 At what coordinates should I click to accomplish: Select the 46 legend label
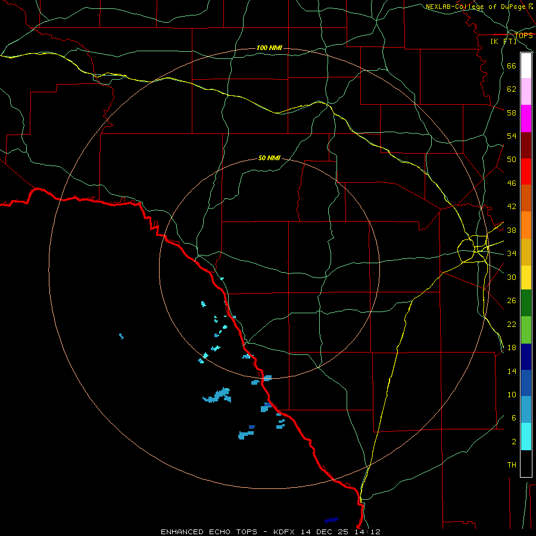(512, 183)
